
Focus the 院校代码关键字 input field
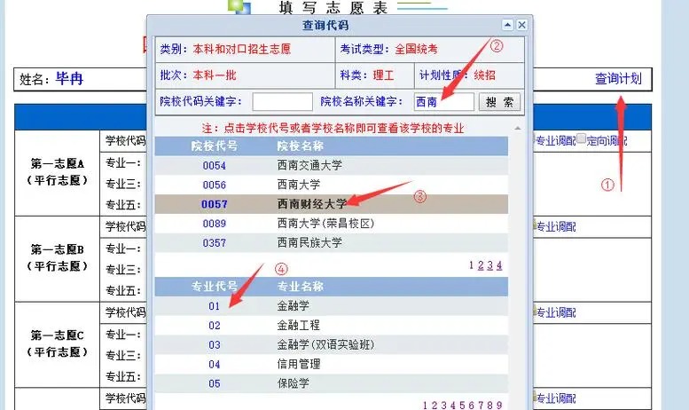(x=282, y=102)
